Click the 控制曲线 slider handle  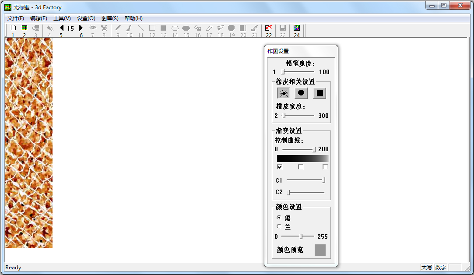(x=314, y=149)
